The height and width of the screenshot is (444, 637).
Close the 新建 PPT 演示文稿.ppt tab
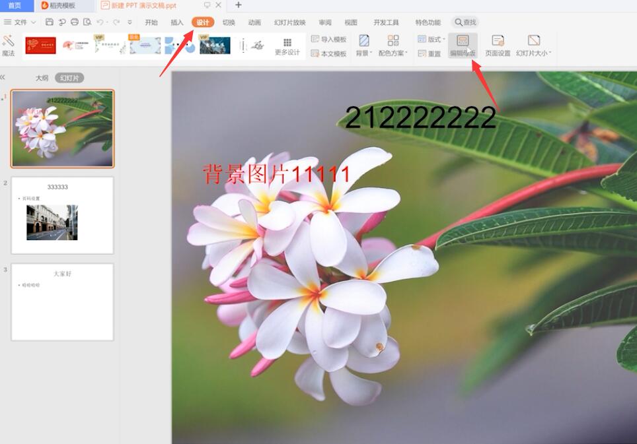pos(219,5)
